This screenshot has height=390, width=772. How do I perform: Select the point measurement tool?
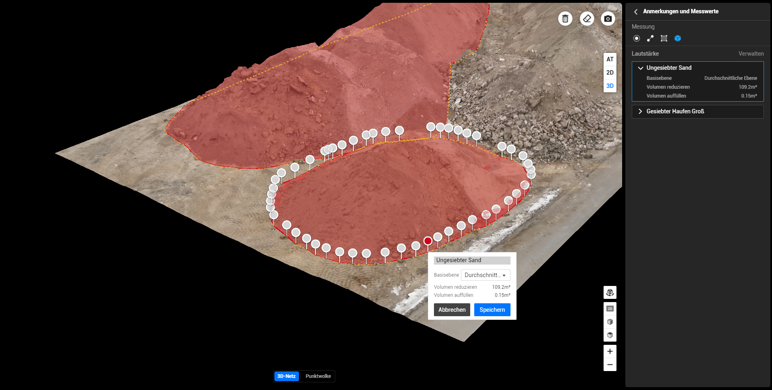(x=637, y=38)
